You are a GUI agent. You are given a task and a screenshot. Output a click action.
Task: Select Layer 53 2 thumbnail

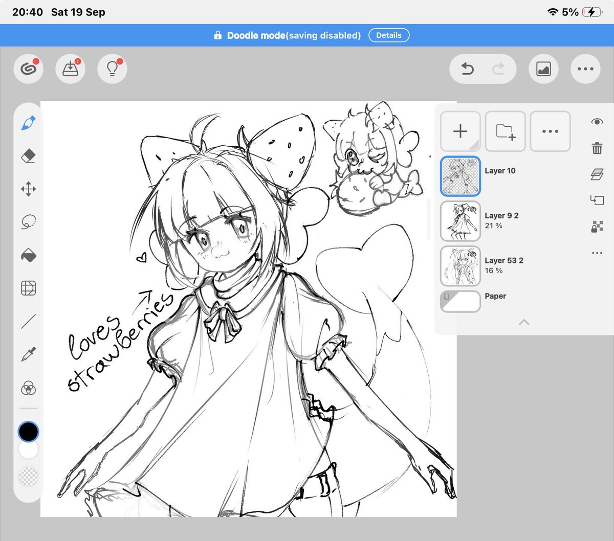point(460,266)
